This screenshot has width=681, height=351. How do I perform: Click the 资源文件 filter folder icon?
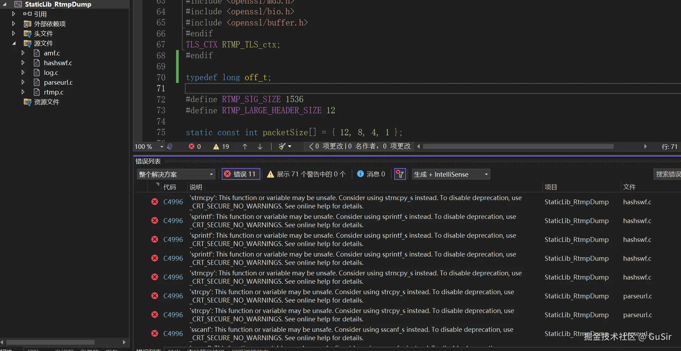(27, 102)
